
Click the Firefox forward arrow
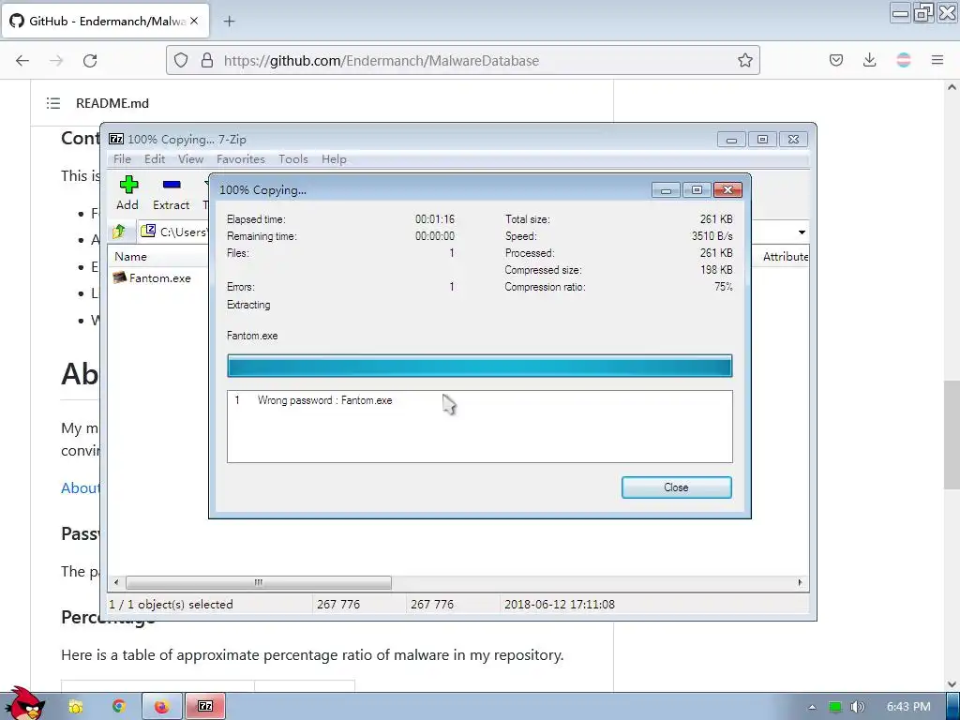tap(56, 60)
